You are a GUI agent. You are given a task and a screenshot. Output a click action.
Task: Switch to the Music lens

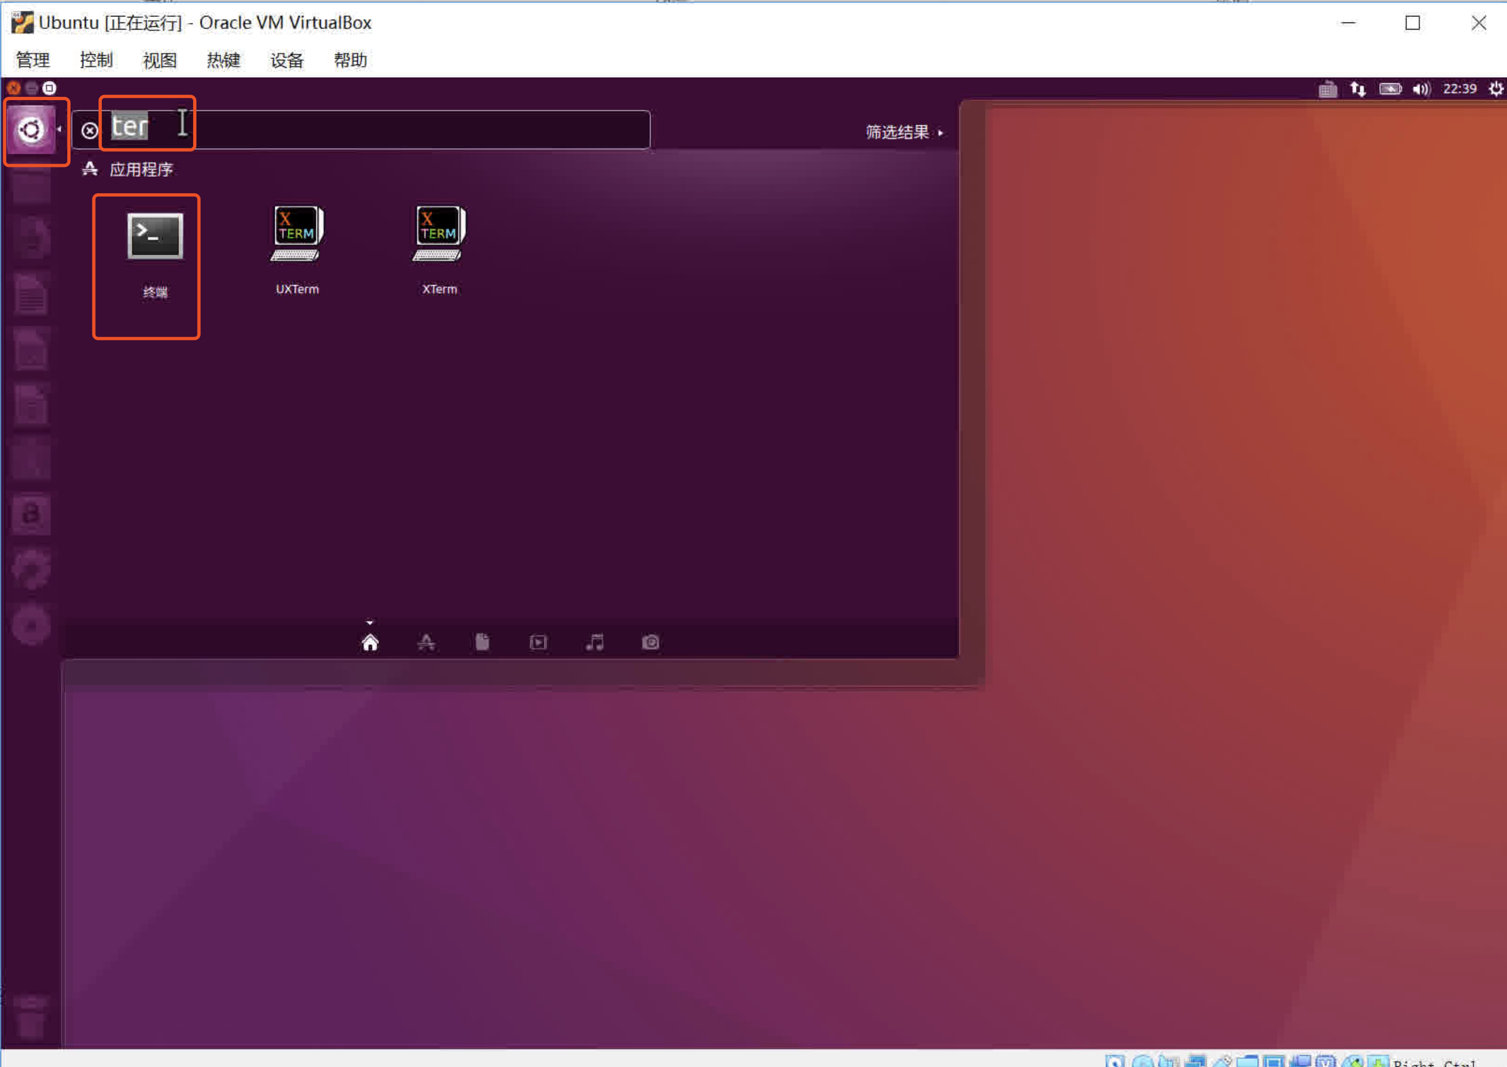(x=594, y=642)
